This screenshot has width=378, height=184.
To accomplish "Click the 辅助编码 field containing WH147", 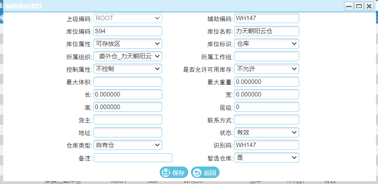I will [266, 18].
